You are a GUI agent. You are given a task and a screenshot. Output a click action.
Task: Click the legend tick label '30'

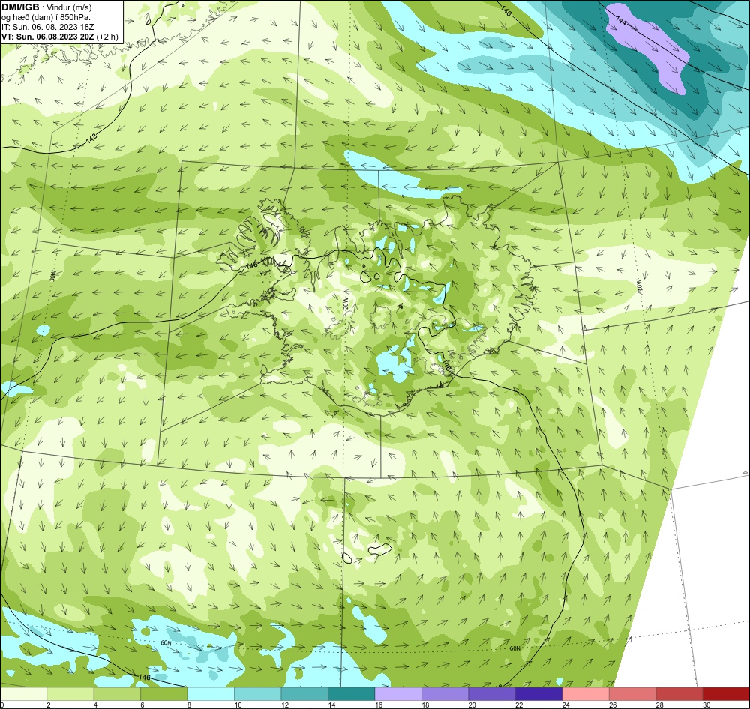tap(706, 705)
